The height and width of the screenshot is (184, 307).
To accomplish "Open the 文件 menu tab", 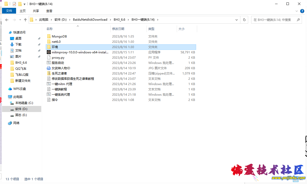I will [9, 11].
